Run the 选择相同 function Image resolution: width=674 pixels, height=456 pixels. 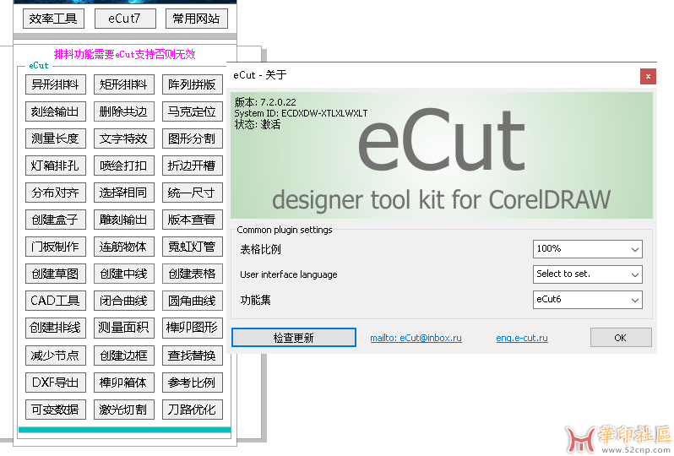(x=124, y=193)
